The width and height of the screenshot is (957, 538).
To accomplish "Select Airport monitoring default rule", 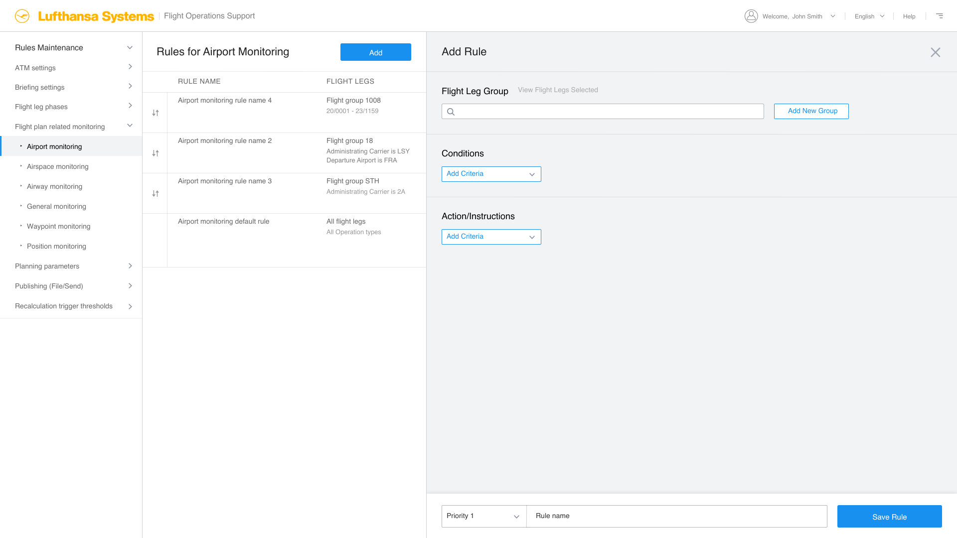I will pos(223,222).
